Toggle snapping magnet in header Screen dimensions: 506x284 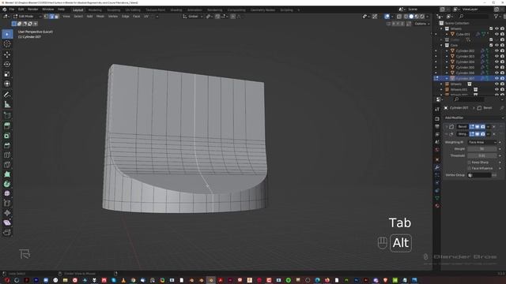click(x=217, y=16)
